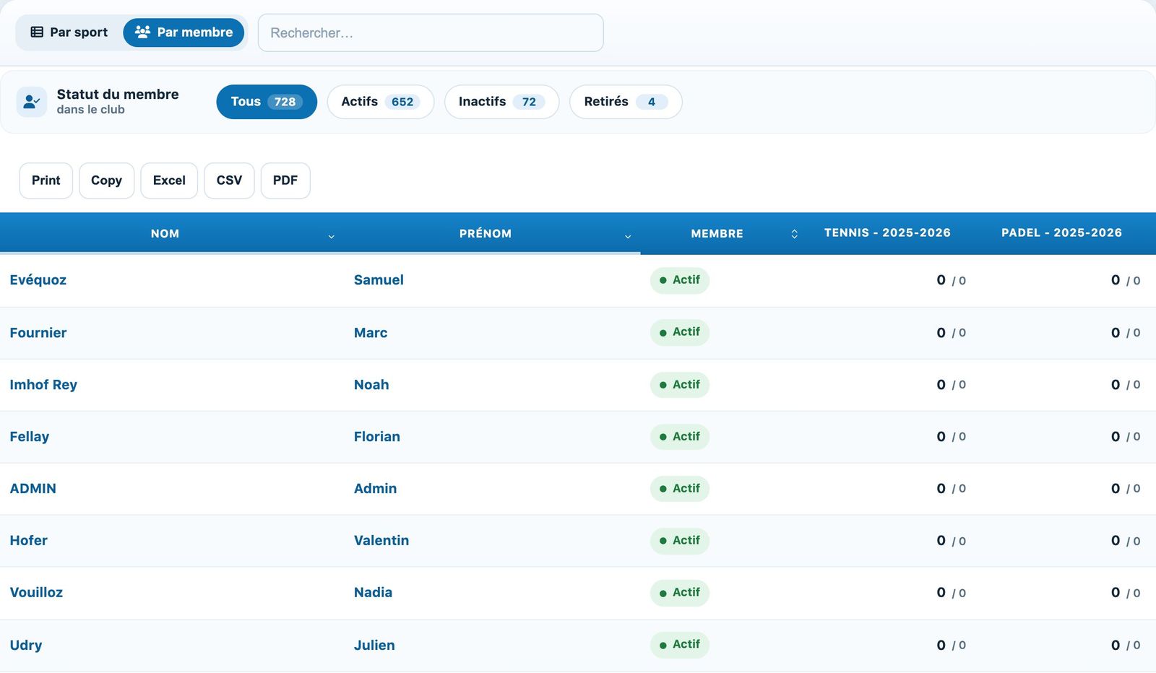The height and width of the screenshot is (673, 1156).
Task: Copy the table data
Action: coord(106,181)
